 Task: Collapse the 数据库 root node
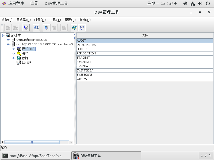click(3, 35)
